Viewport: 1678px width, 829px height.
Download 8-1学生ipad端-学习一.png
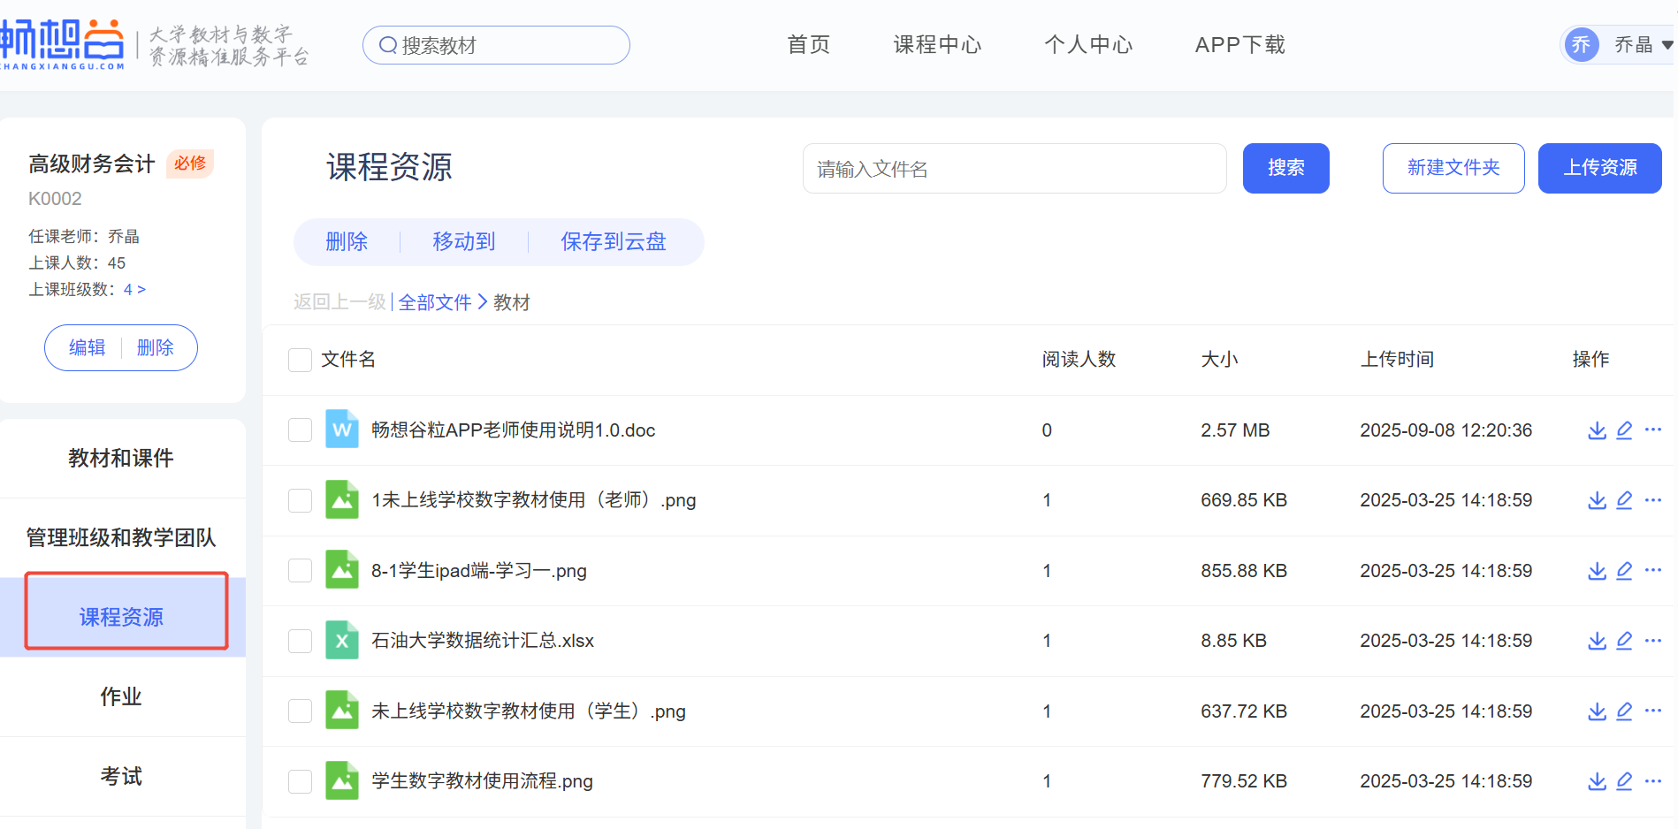(x=1597, y=571)
